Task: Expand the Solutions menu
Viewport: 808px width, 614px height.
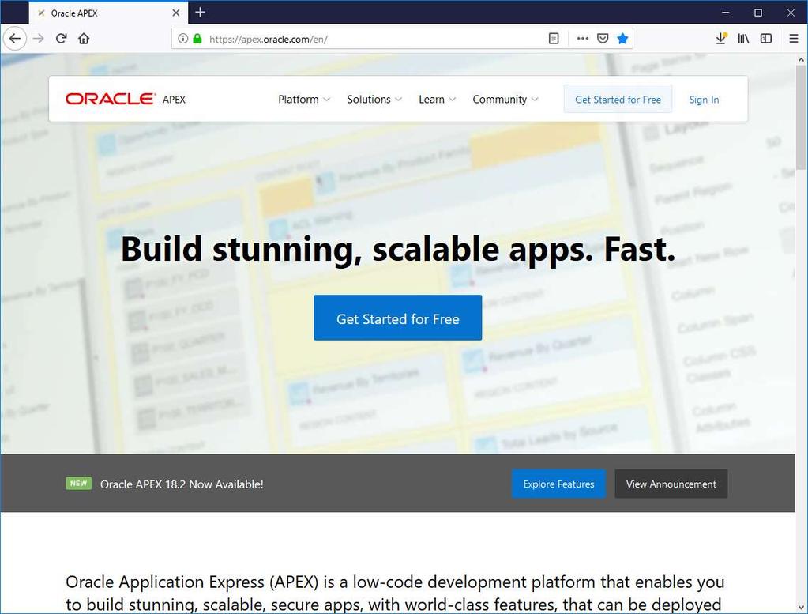Action: pos(374,99)
